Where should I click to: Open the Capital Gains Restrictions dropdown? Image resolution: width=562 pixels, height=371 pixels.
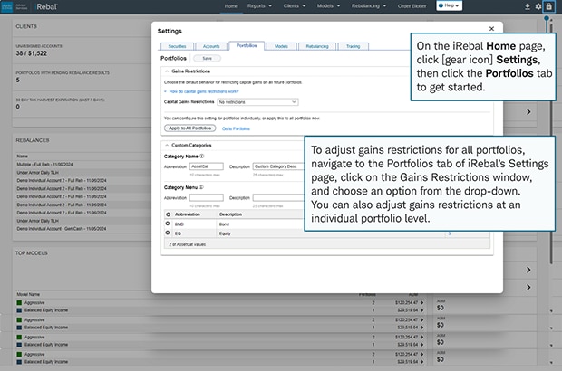257,102
